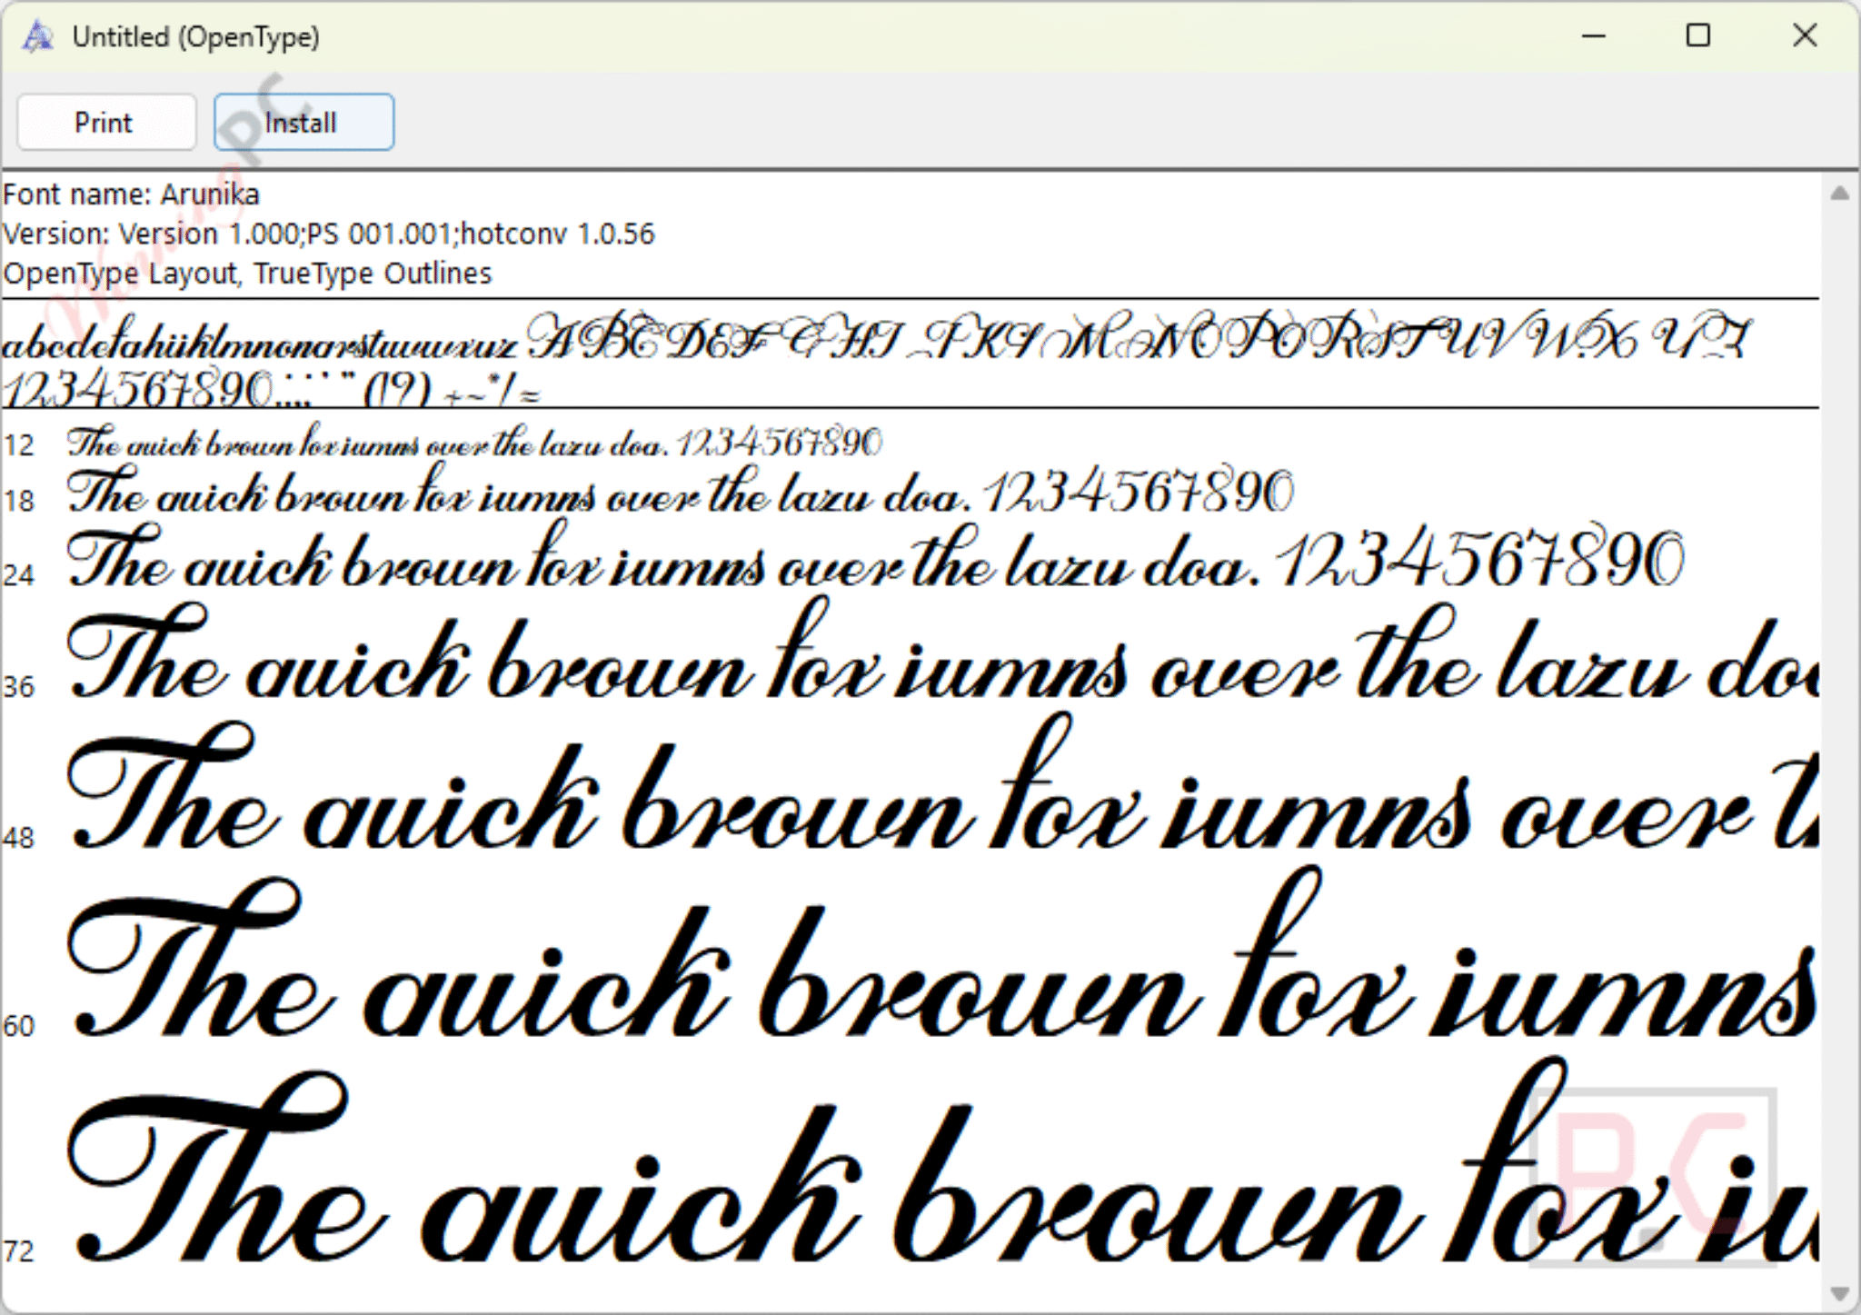This screenshot has height=1315, width=1861.
Task: Select the 'Font name: Arunika' text line
Action: tap(131, 194)
